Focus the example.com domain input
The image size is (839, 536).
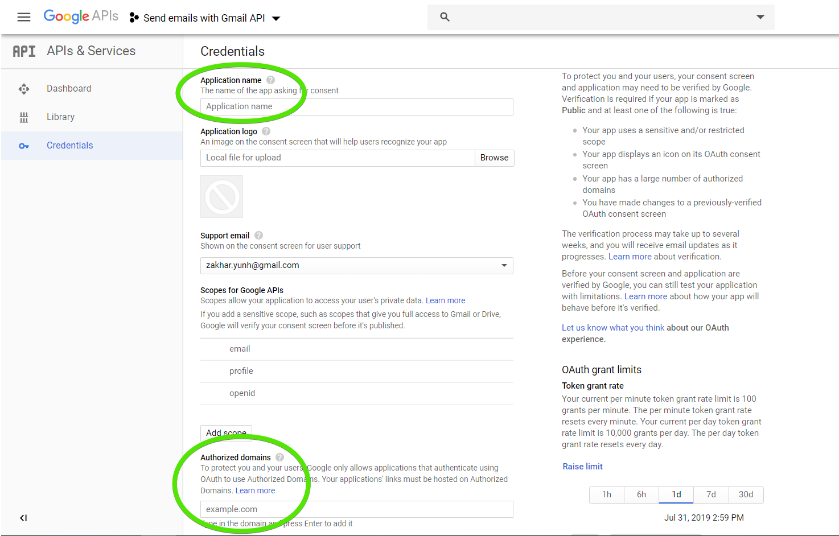pos(357,509)
